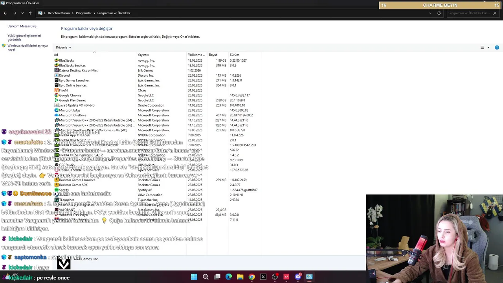Sort by the Boyut column header
Screen dimensions: 503x283
218,55
